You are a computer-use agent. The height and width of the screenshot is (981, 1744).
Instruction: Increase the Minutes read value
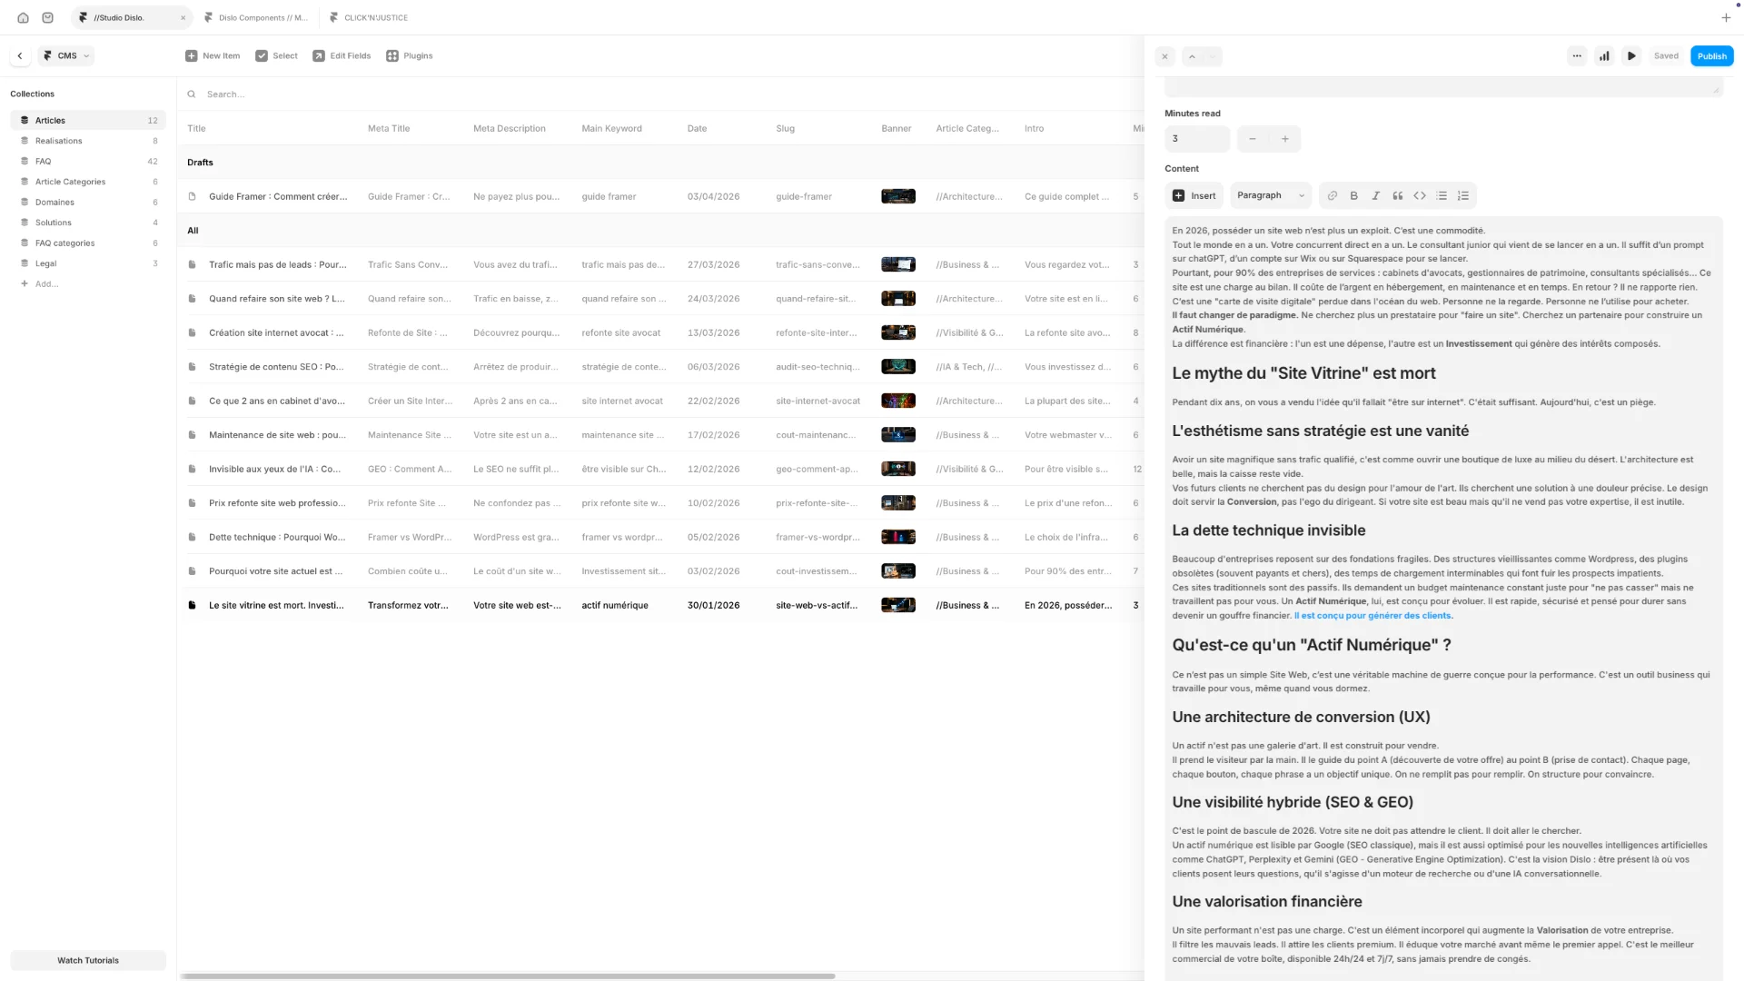click(x=1285, y=139)
